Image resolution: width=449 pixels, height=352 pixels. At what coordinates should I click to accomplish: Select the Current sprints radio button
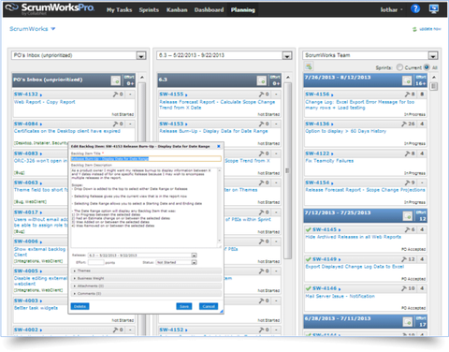coord(399,67)
